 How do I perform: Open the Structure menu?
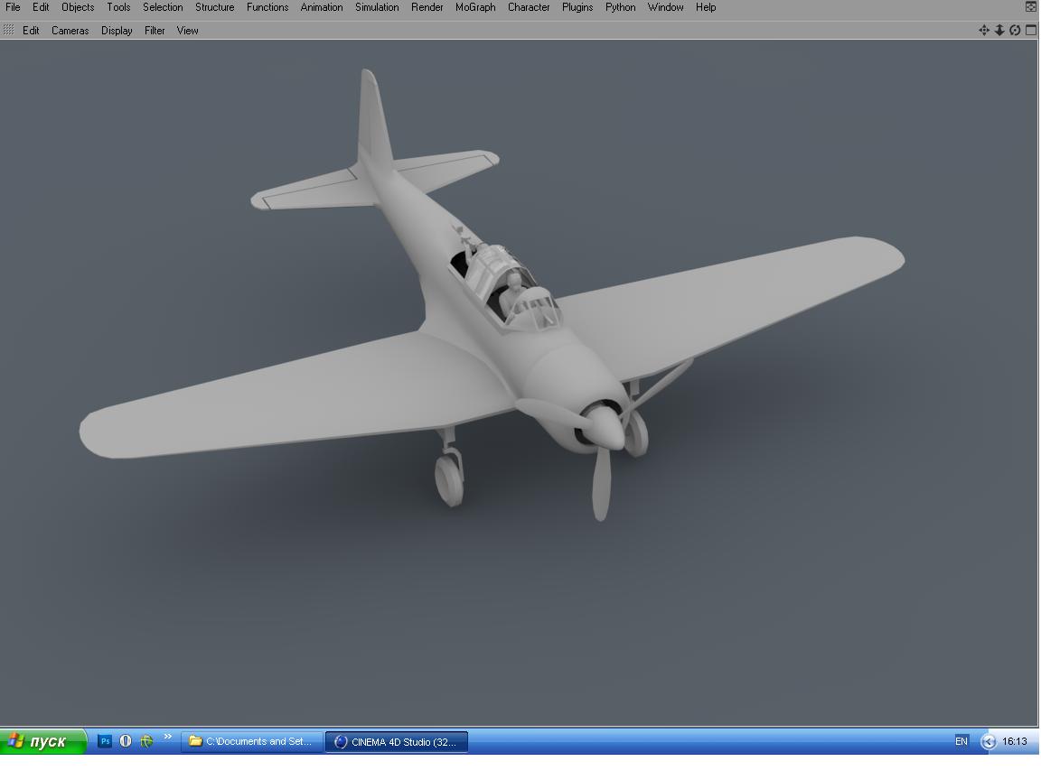tap(214, 7)
